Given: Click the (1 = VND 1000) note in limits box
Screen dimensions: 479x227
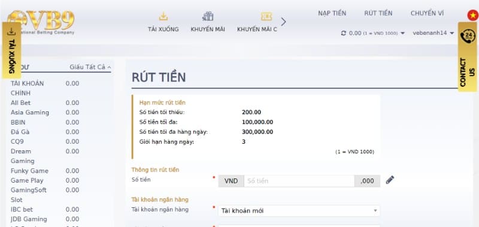Looking at the screenshot, I should tap(354, 152).
